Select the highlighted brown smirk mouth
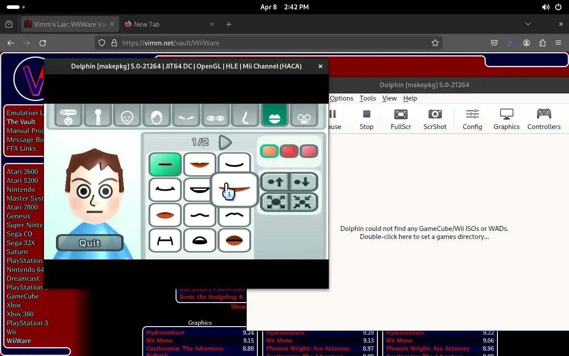Image resolution: width=569 pixels, height=356 pixels. pos(235,190)
